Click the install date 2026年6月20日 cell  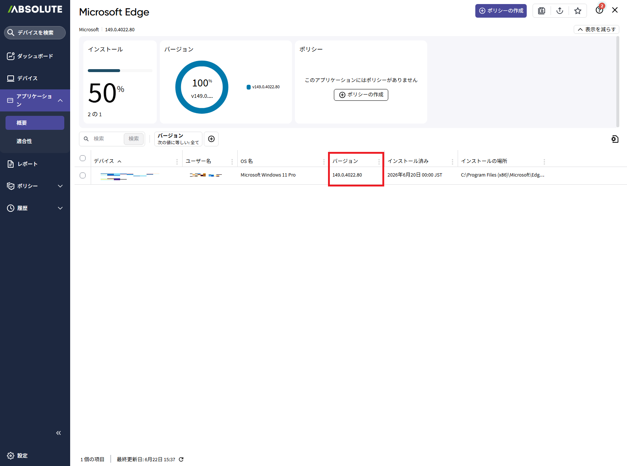415,175
